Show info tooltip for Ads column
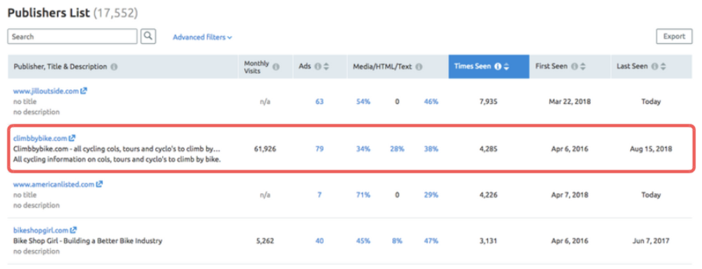This screenshot has width=702, height=269. 318,66
